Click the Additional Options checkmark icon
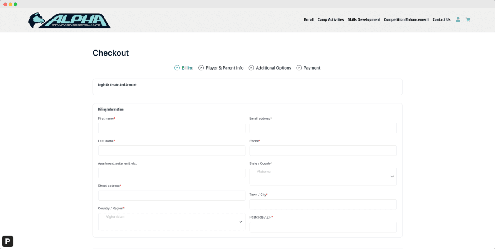Image resolution: width=495 pixels, height=249 pixels. click(251, 67)
